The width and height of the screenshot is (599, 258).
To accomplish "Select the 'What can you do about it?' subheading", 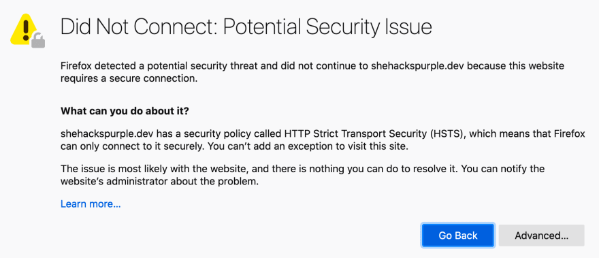I will 125,112.
